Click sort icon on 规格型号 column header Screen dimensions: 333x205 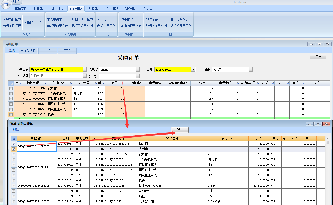tap(95, 83)
